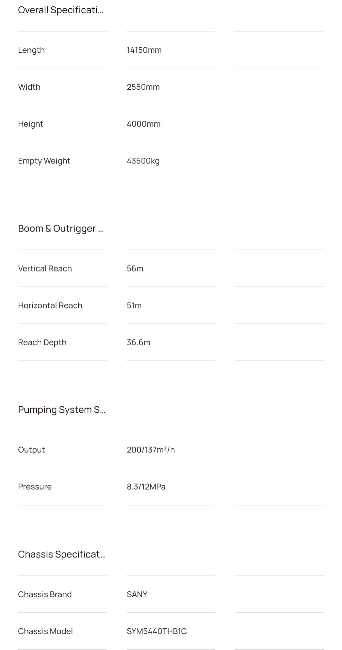Select the Empty Weight label

click(44, 161)
